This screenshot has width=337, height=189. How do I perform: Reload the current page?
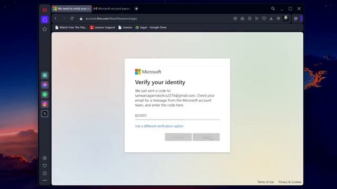click(72, 19)
